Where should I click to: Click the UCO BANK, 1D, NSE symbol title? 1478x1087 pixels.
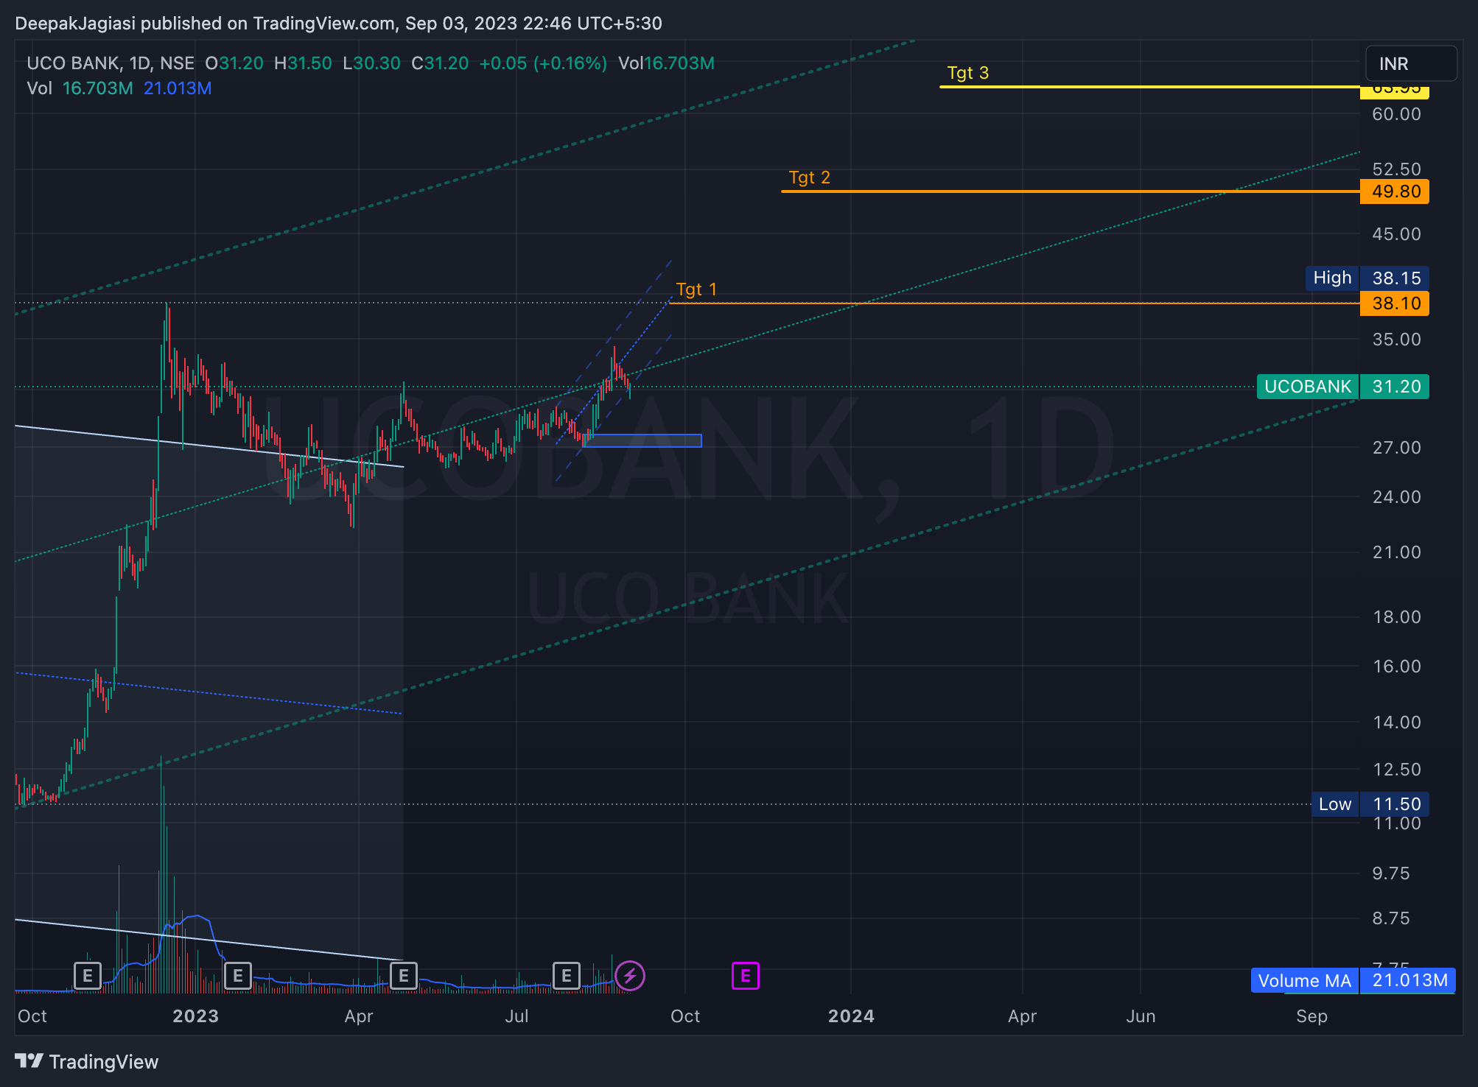[111, 63]
